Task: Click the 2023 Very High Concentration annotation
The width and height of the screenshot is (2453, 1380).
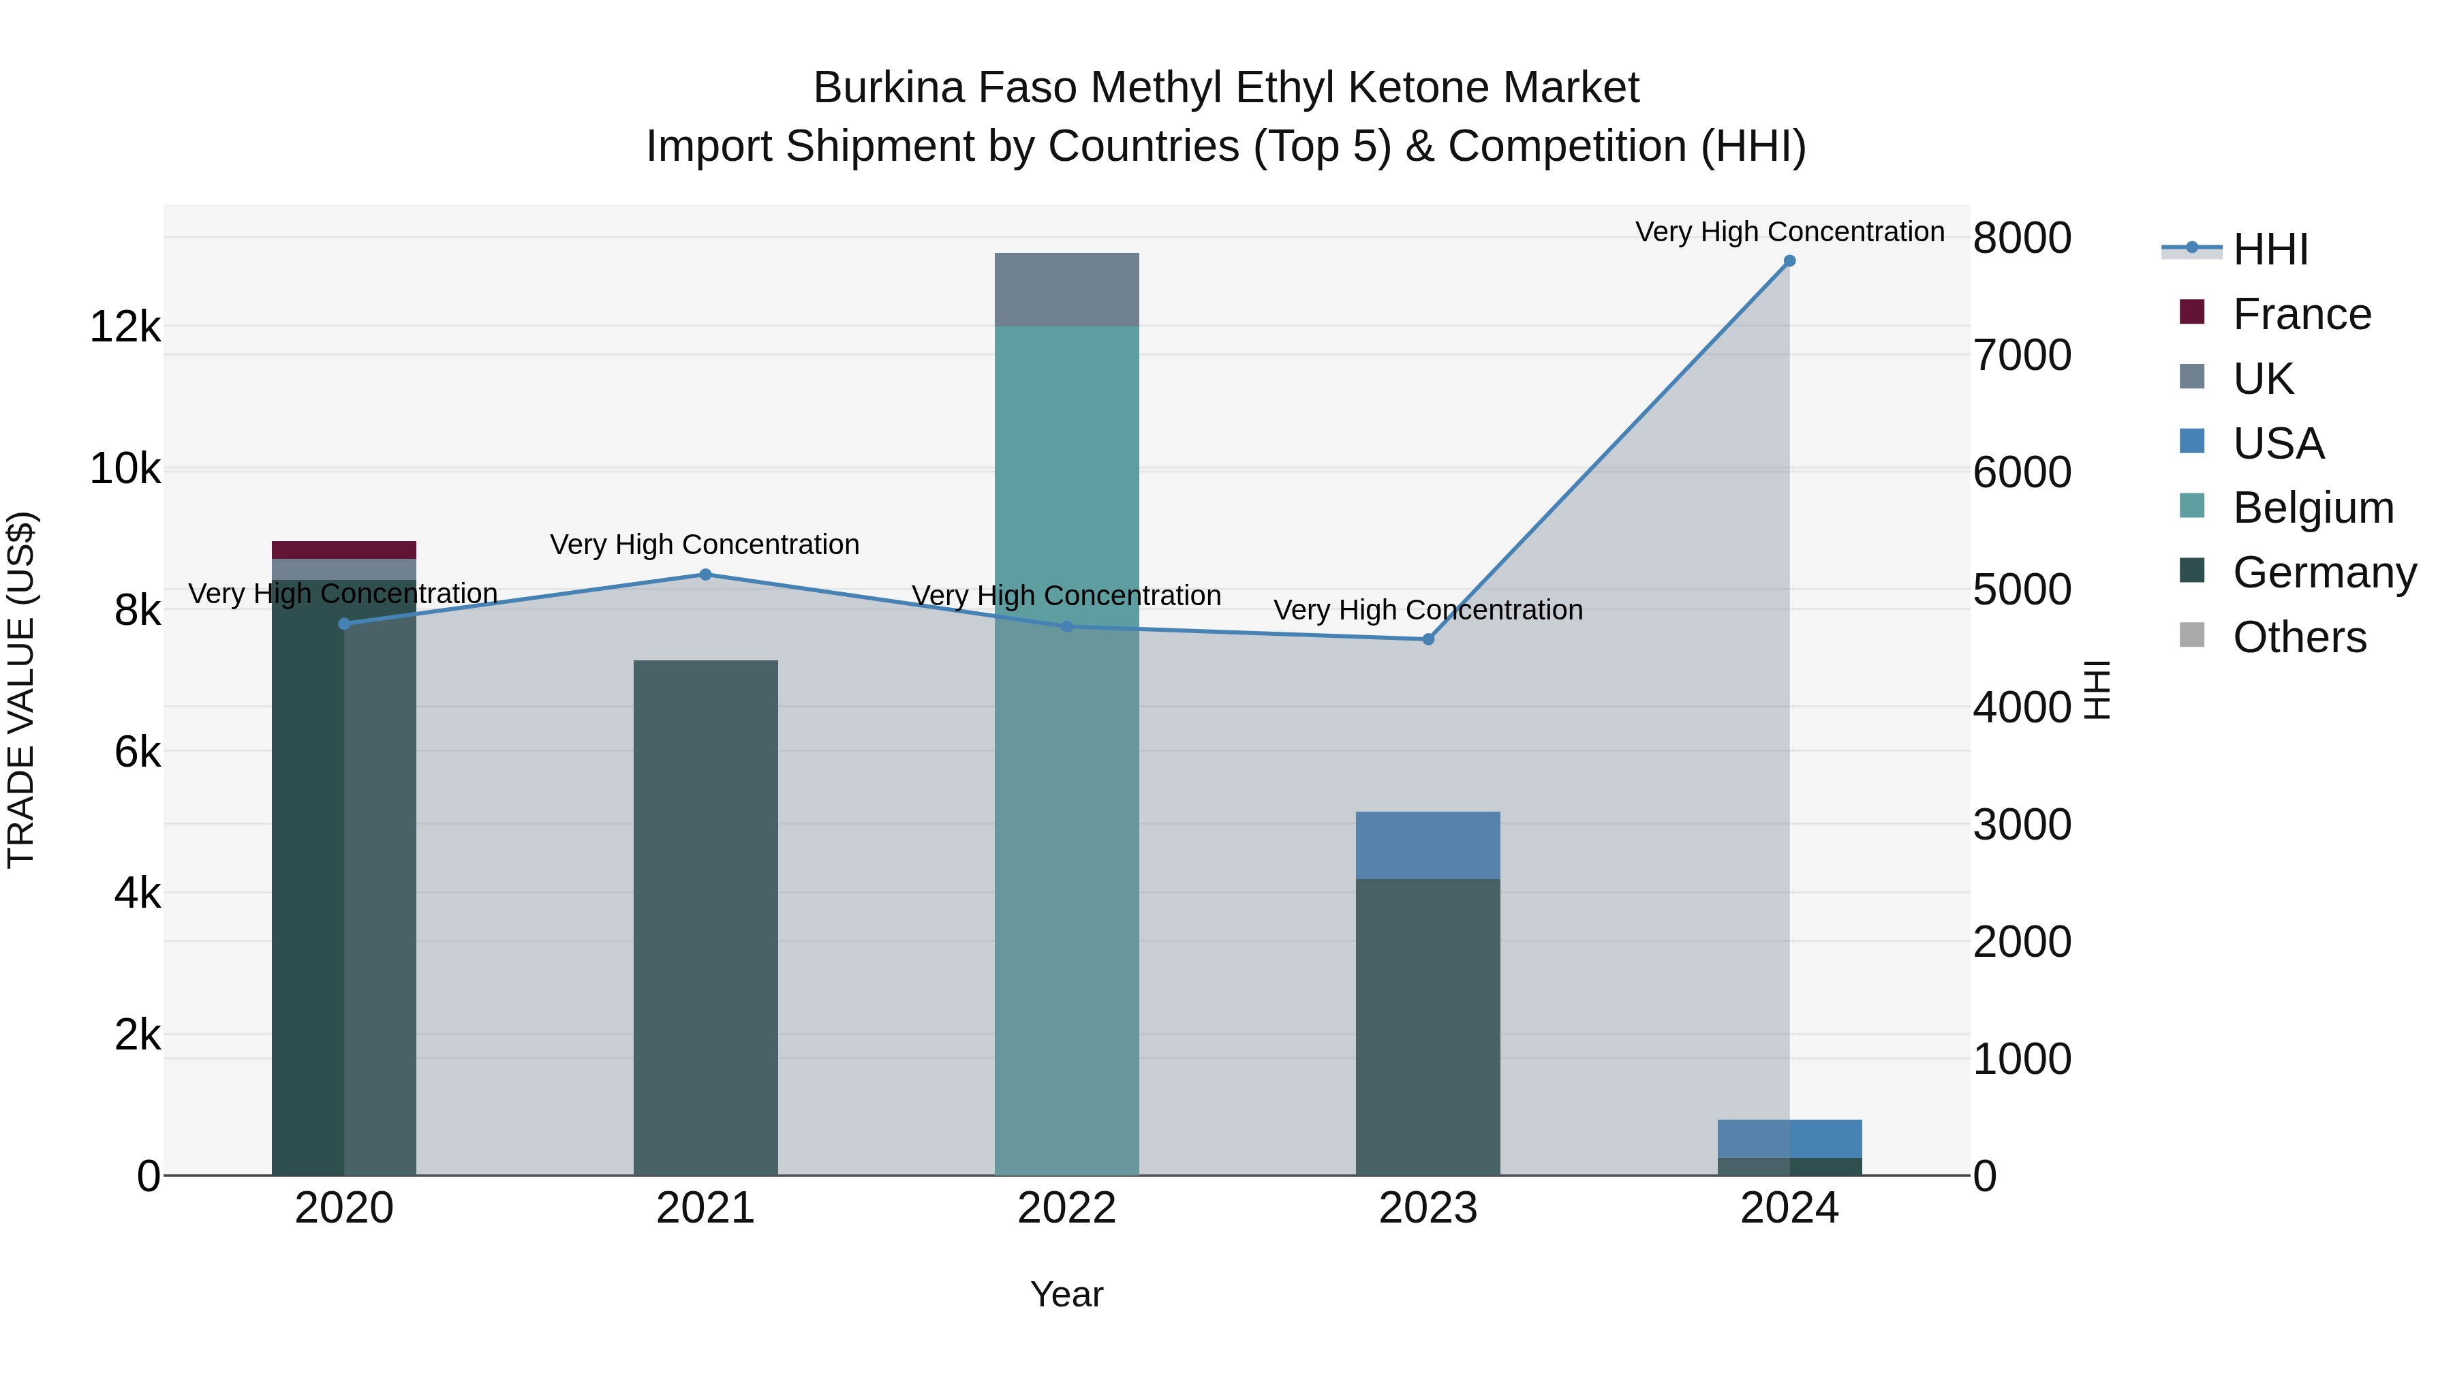Action: point(1428,609)
